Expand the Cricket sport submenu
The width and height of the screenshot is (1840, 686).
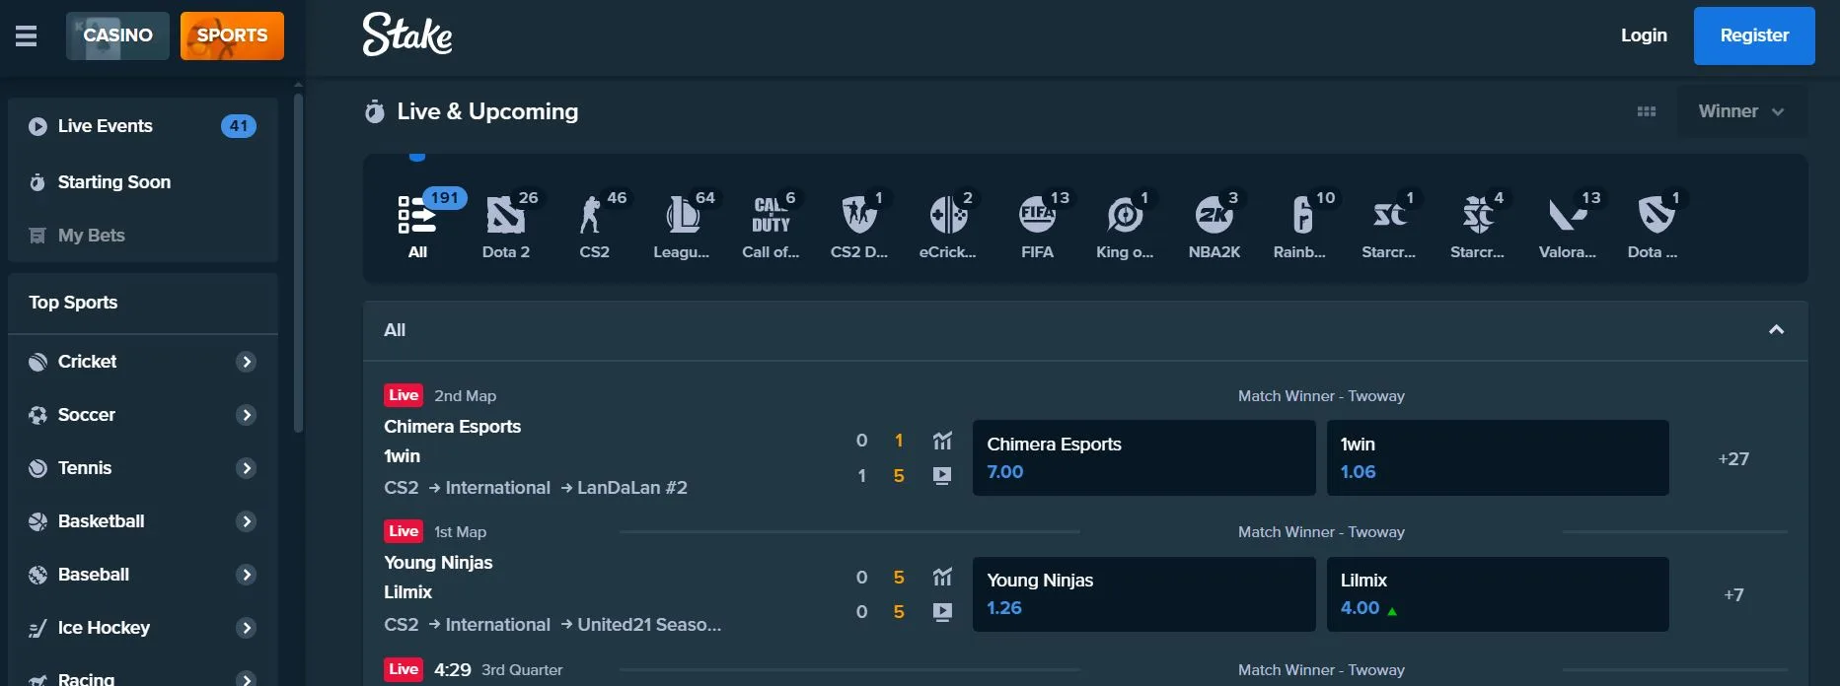[247, 362]
